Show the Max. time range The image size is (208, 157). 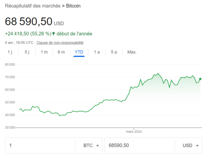pyautogui.click(x=132, y=52)
